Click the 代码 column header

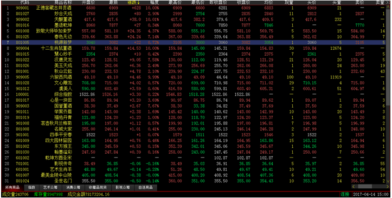24,3
